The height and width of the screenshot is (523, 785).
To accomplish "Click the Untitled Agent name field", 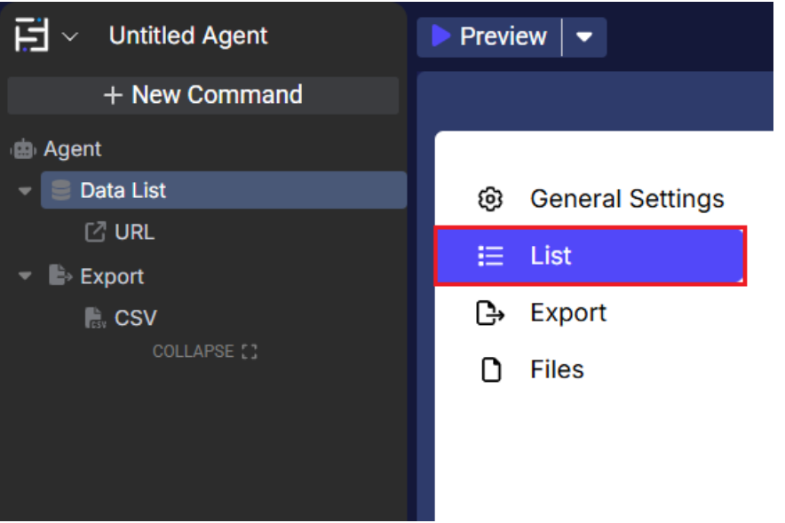I will [x=188, y=36].
